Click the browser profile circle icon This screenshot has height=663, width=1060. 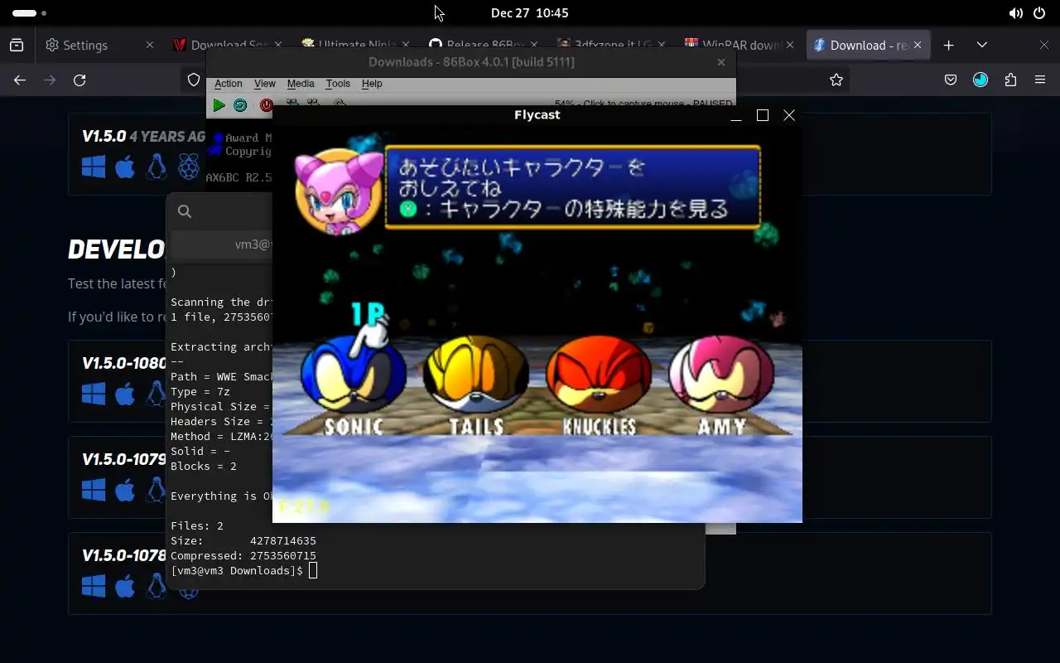[x=980, y=80]
